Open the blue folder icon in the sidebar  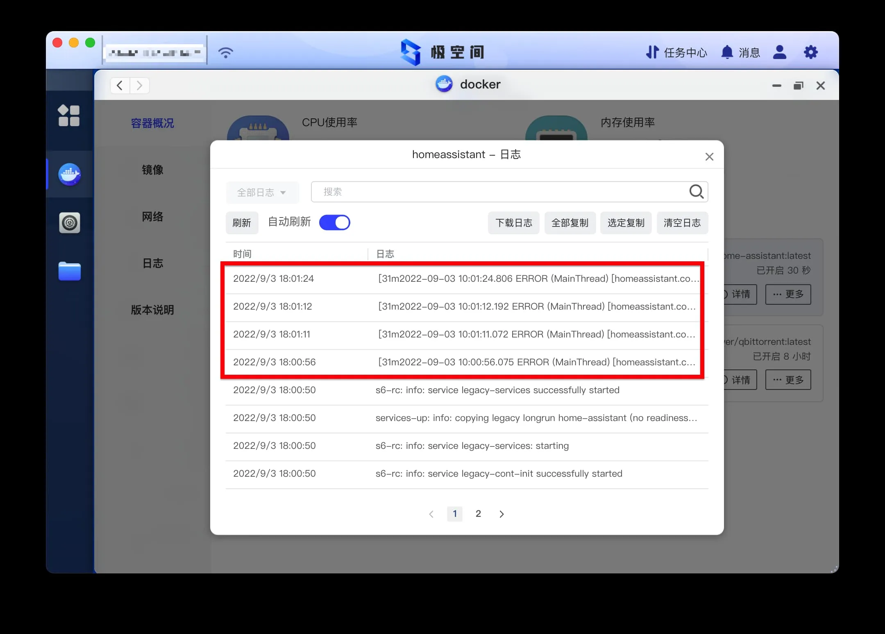pyautogui.click(x=69, y=271)
